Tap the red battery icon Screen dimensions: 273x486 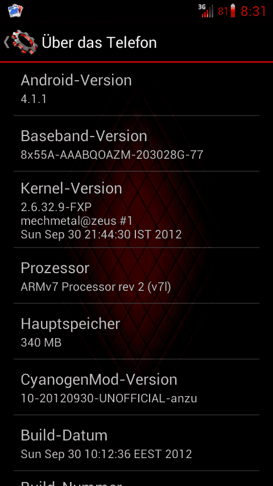pyautogui.click(x=233, y=11)
